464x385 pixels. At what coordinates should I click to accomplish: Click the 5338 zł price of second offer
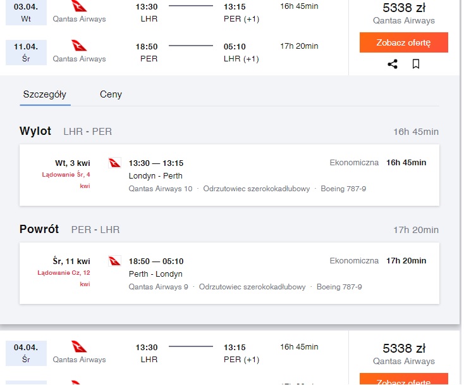pos(404,348)
